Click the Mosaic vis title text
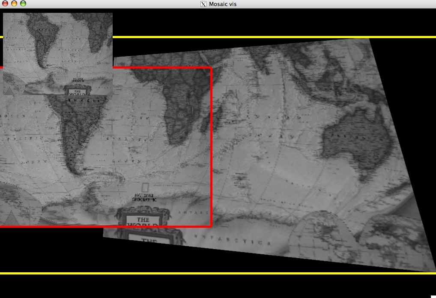The height and width of the screenshot is (298, 436). coord(222,4)
